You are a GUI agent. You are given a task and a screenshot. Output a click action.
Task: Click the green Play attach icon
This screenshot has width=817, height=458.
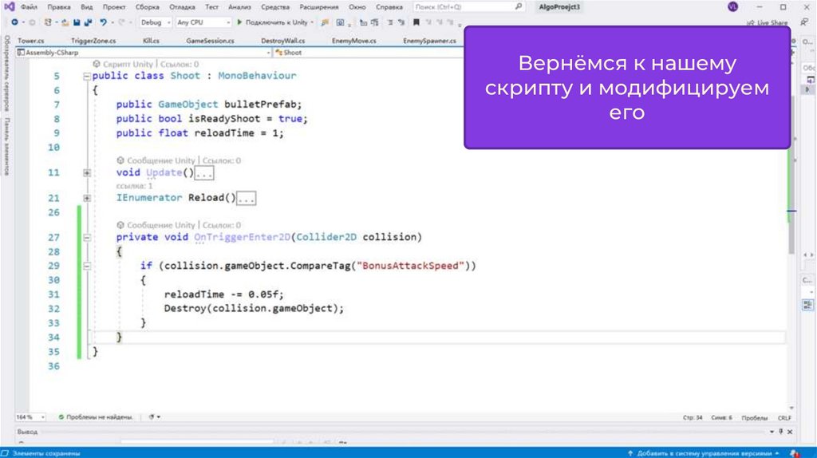(x=241, y=22)
